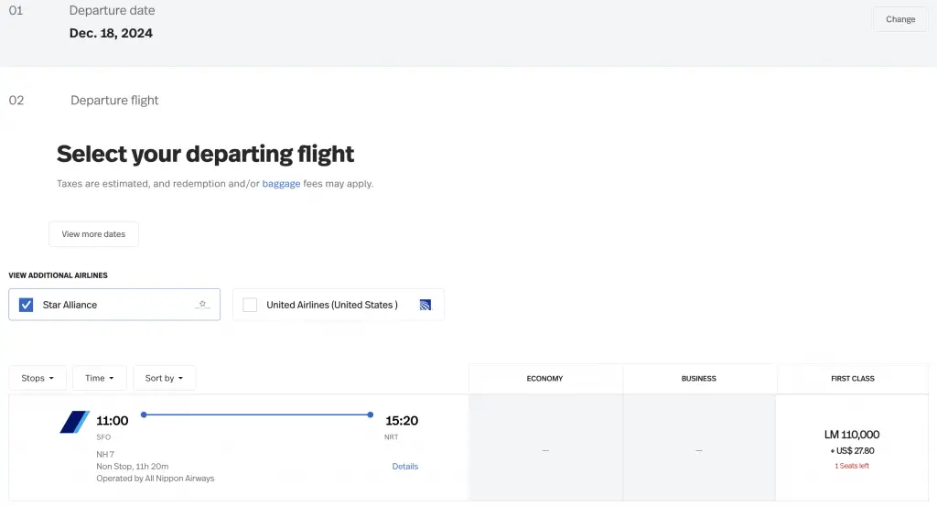Click the View more dates button
Screen dimensions: 937x506
coord(93,234)
